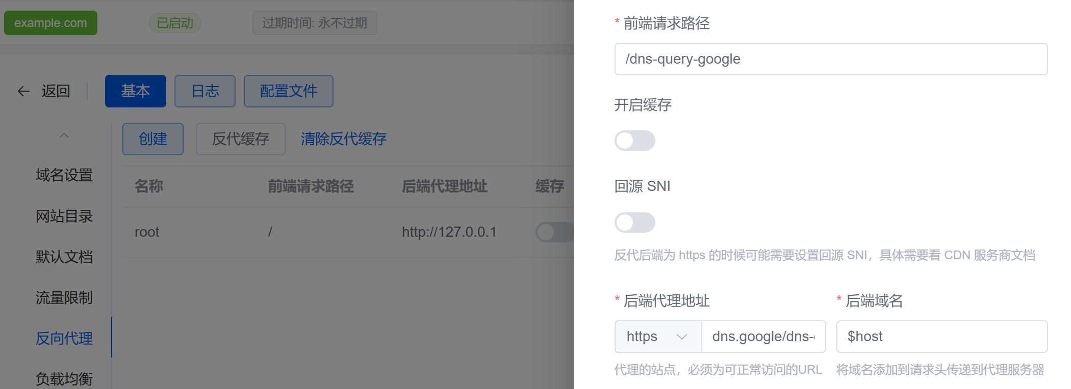
Task: Enable the 回源 SNI switch
Action: click(x=634, y=223)
